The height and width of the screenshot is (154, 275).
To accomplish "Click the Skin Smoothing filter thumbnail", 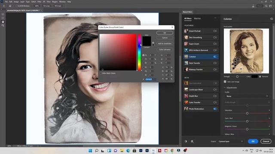I will point(186,37).
